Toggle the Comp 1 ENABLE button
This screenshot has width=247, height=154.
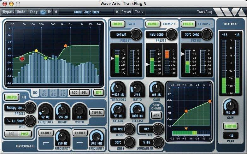(153, 24)
